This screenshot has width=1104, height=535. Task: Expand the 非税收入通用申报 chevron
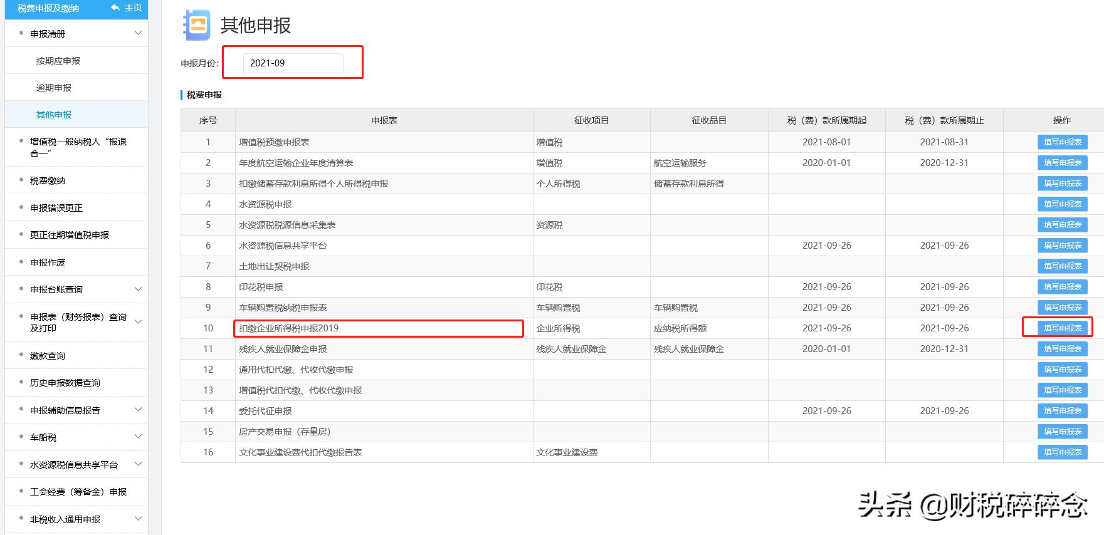point(139,519)
